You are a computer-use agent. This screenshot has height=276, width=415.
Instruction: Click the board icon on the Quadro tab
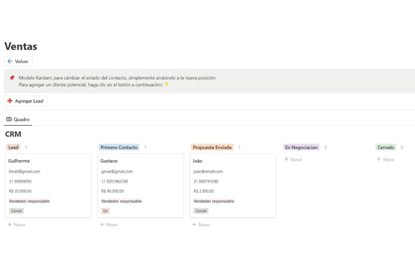[9, 119]
